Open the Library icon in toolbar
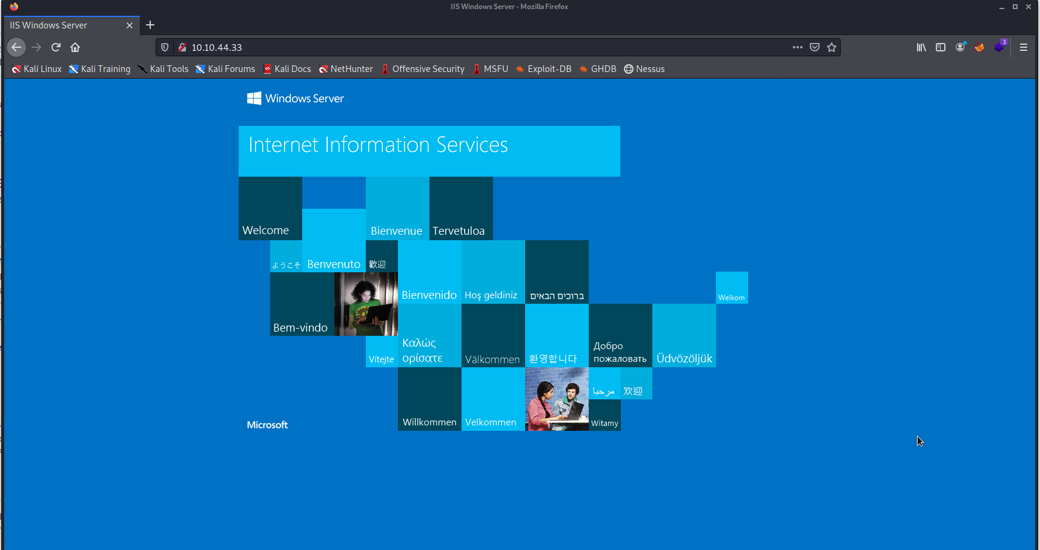 (x=921, y=47)
